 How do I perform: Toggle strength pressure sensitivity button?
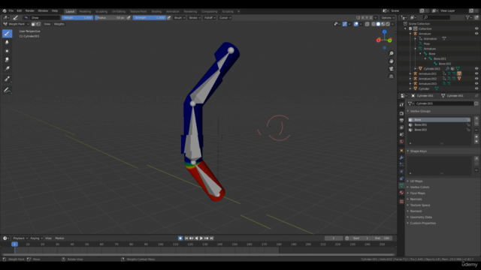pos(168,18)
